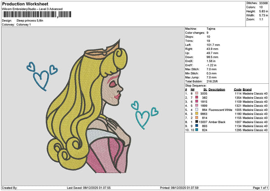Screen dimensions: 270x191
Task: Click the 'Amber Black' description
Action: click(217, 122)
